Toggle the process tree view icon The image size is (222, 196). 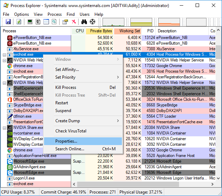(x=38, y=22)
